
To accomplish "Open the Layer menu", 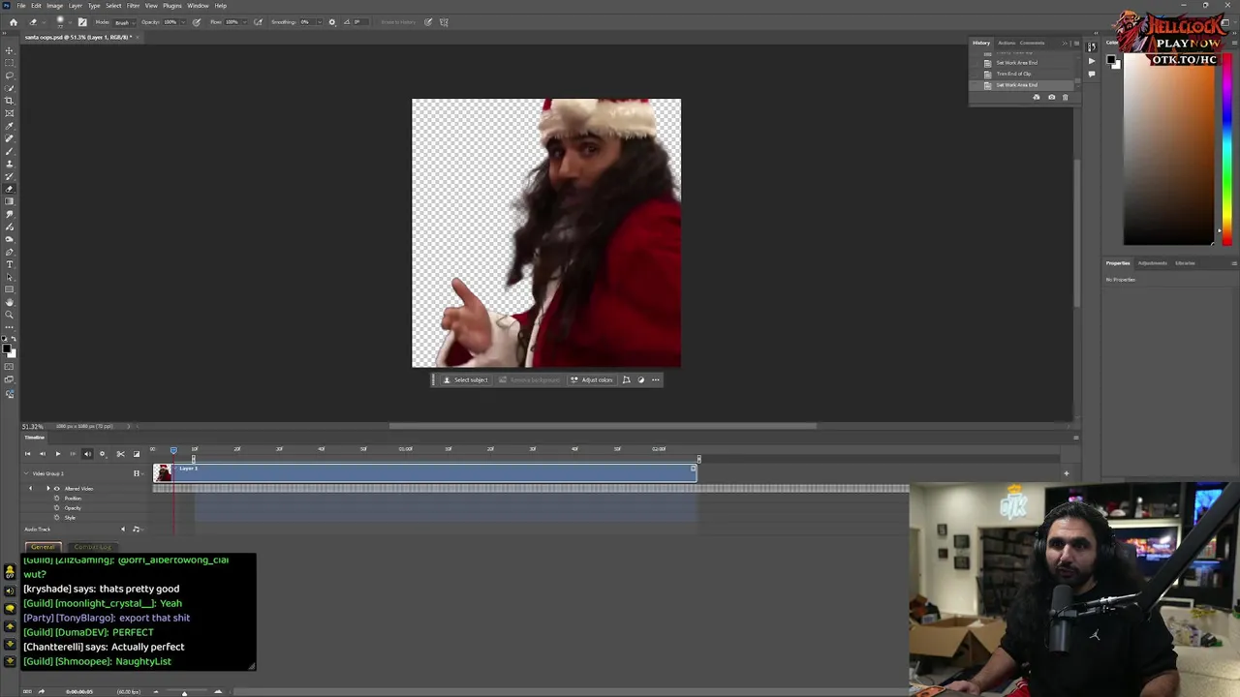I will click(75, 6).
